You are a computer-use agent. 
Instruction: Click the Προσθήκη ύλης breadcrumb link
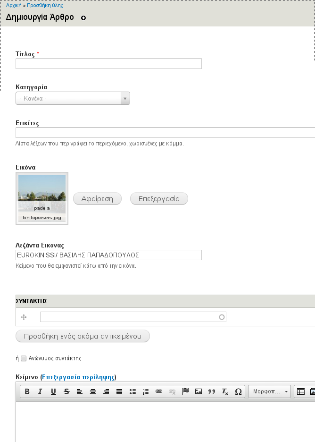point(45,5)
